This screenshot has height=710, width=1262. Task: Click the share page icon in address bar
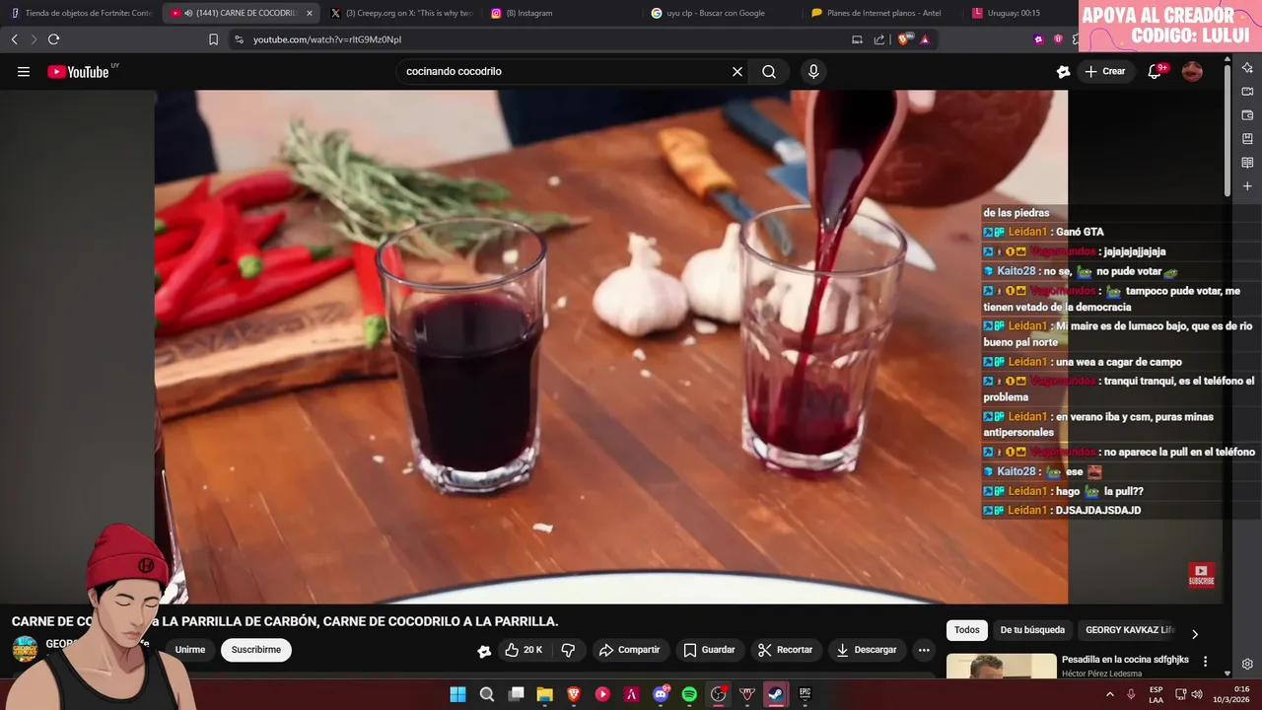[878, 39]
